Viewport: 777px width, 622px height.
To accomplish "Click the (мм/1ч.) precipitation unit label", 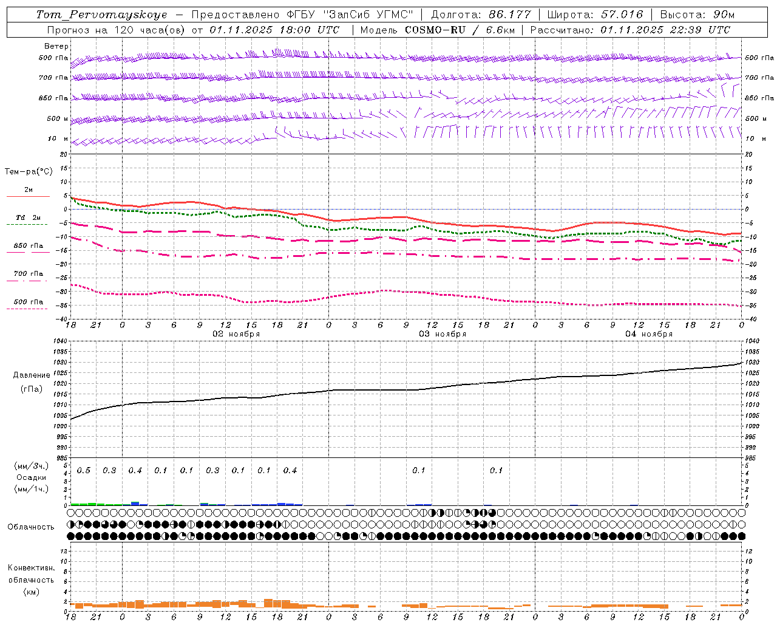I will (32, 489).
